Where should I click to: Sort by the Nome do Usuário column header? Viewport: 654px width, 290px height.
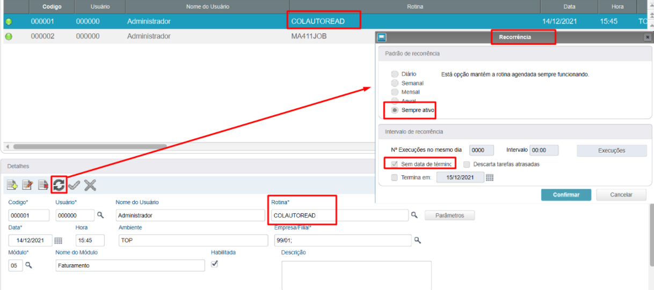tap(207, 7)
